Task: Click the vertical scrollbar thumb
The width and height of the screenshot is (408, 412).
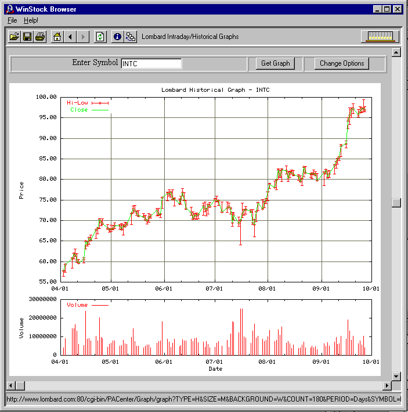Action: tap(396, 202)
